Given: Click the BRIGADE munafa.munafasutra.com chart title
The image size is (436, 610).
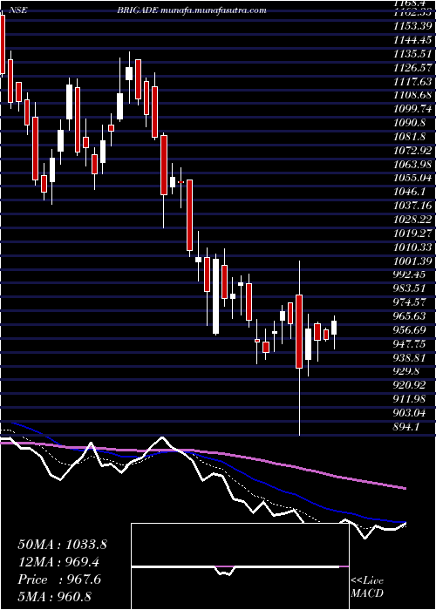Looking at the screenshot, I should pyautogui.click(x=192, y=10).
